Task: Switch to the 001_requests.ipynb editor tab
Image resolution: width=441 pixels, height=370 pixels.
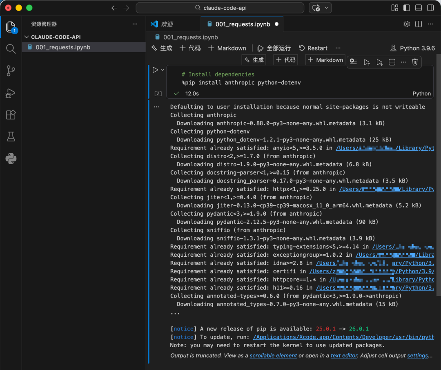Action: [x=243, y=24]
